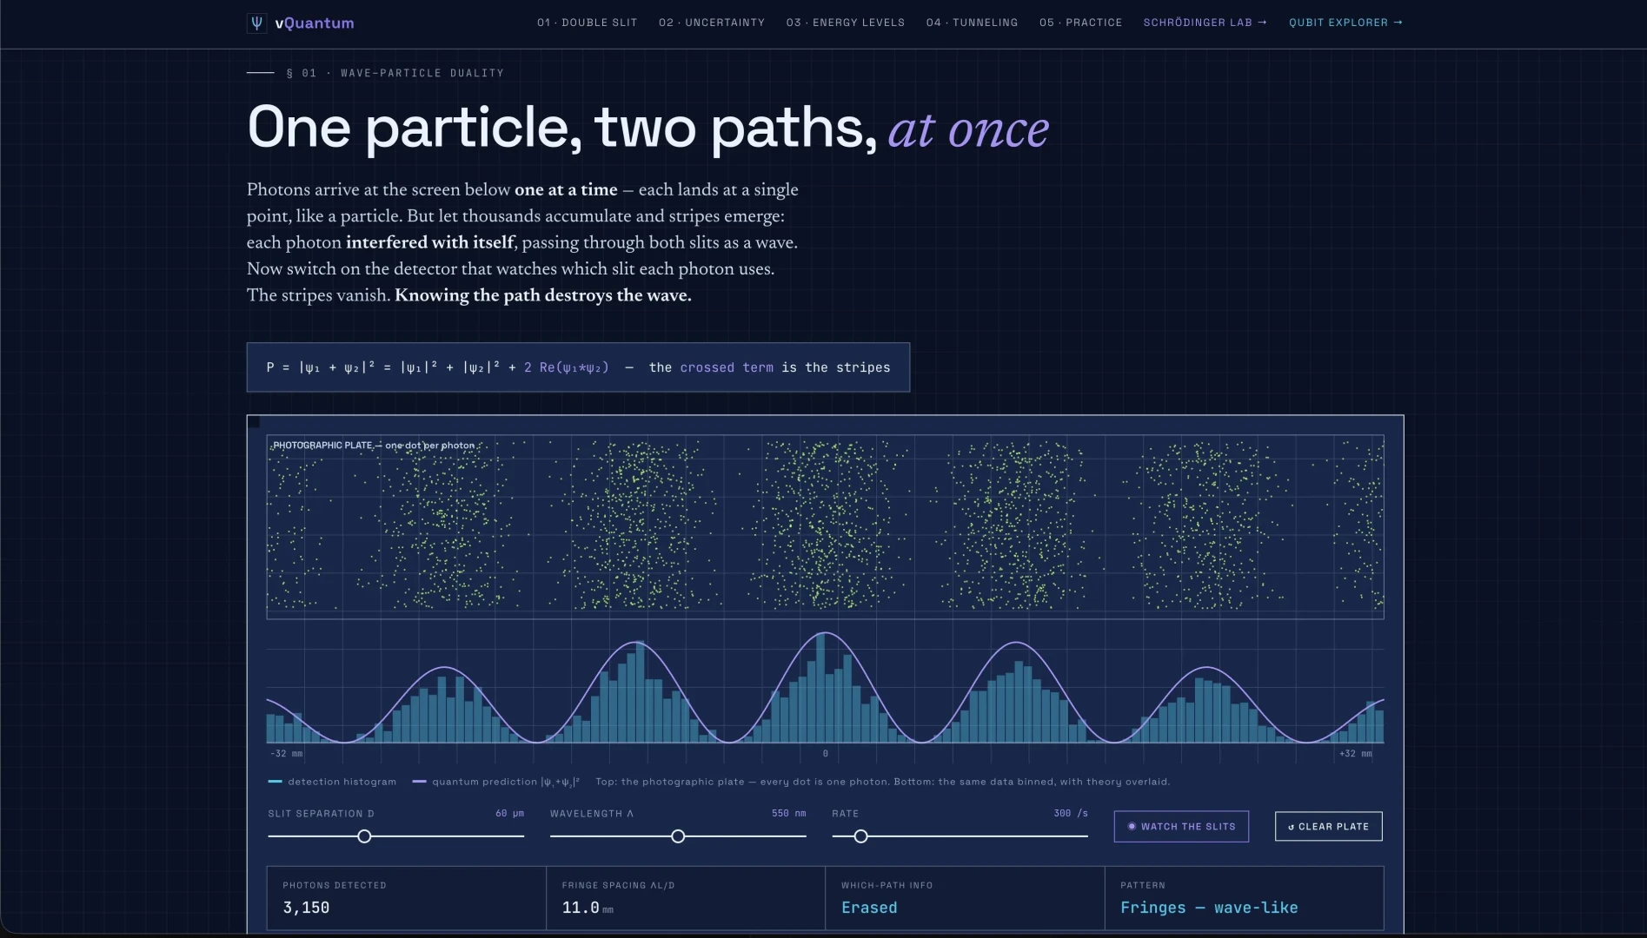Click the +32 mm axis label
1647x938 pixels.
[1356, 754]
